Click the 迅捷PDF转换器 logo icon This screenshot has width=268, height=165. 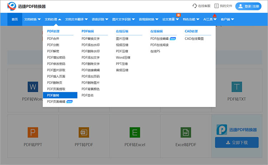coord(12,6)
